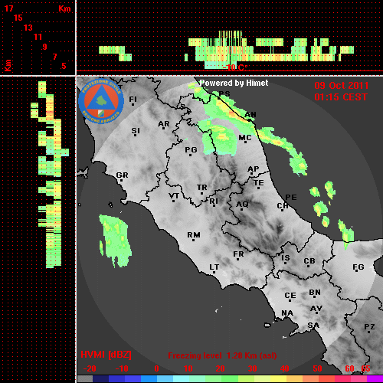Click the RI city marker on the map
The image size is (383, 383).
pos(214,202)
